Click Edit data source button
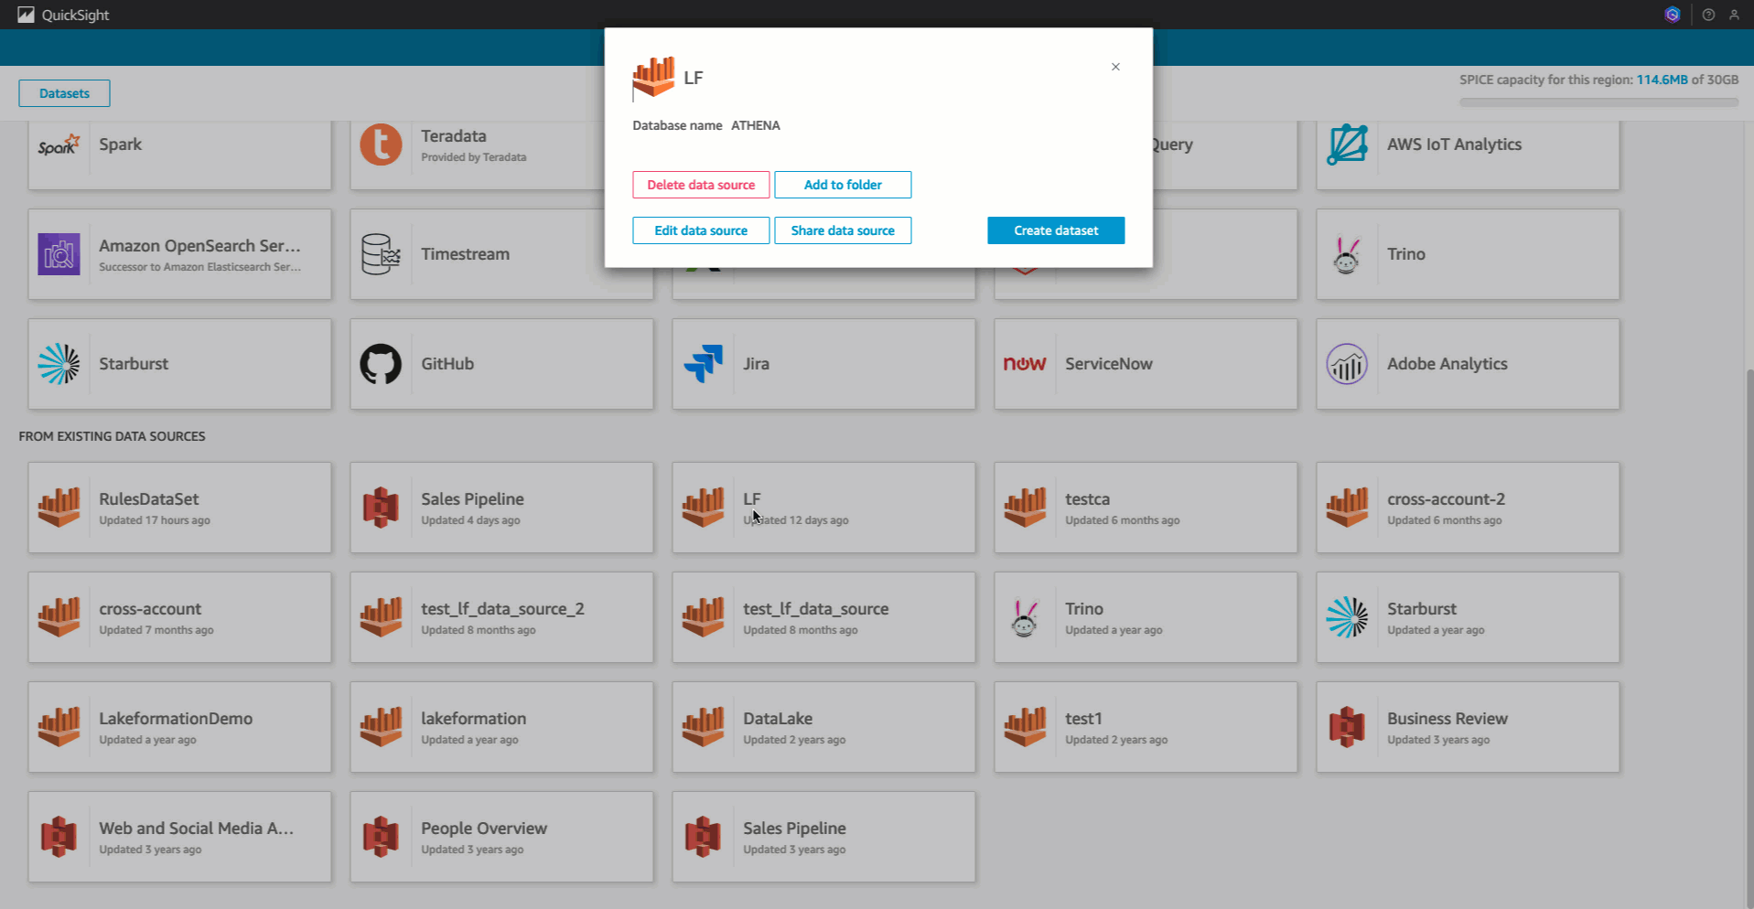Image resolution: width=1754 pixels, height=909 pixels. tap(701, 230)
